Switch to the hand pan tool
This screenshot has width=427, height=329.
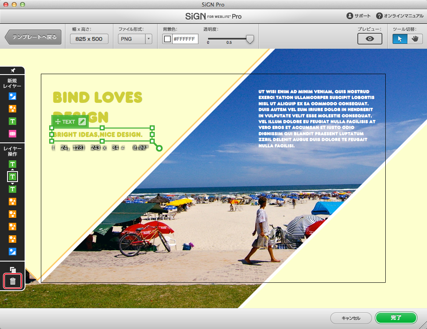pyautogui.click(x=415, y=39)
